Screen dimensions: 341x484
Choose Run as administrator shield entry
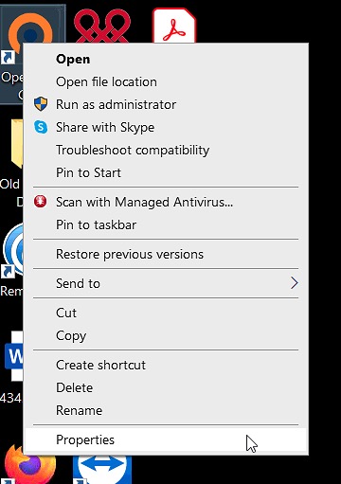(x=166, y=104)
